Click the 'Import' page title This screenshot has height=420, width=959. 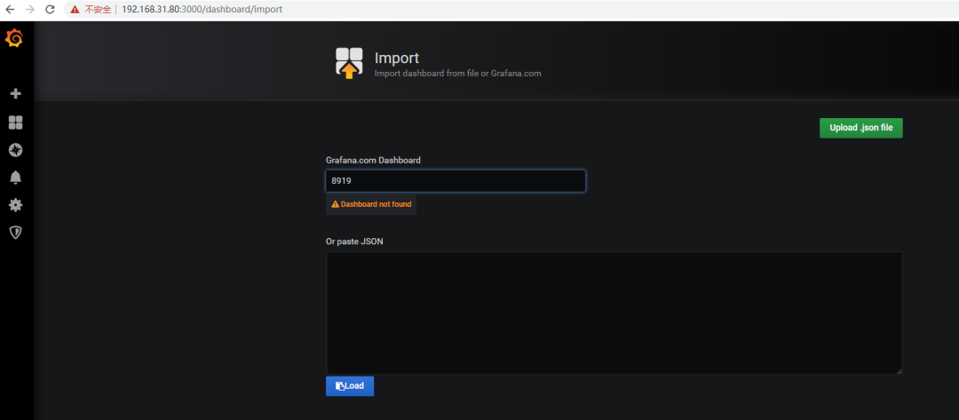(x=396, y=58)
